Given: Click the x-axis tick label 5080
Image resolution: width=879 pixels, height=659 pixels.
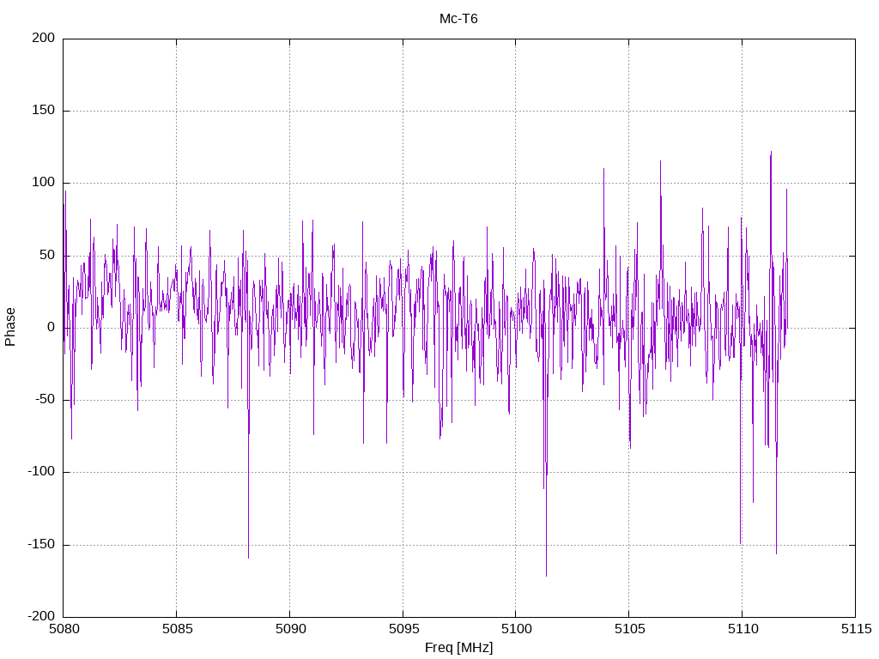Looking at the screenshot, I should [x=64, y=629].
